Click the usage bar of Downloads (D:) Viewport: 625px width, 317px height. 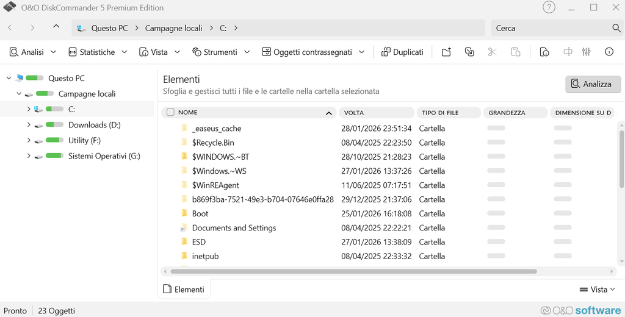pyautogui.click(x=54, y=124)
